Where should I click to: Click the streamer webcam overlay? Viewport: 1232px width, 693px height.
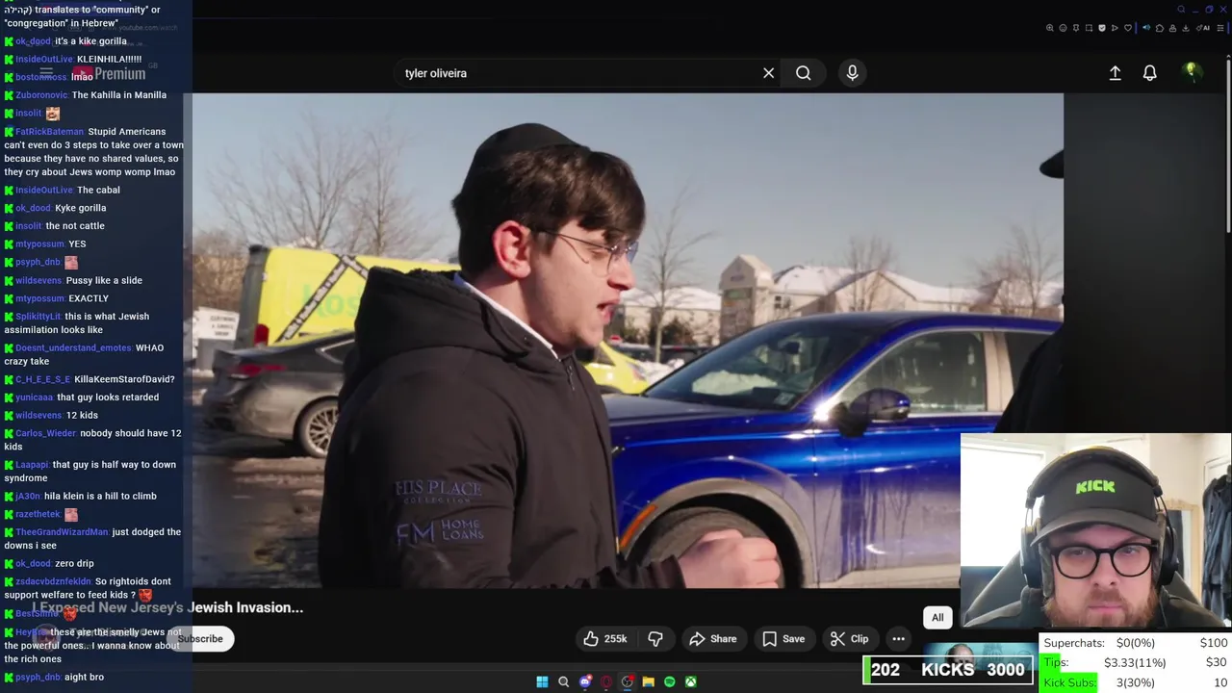(x=1095, y=531)
